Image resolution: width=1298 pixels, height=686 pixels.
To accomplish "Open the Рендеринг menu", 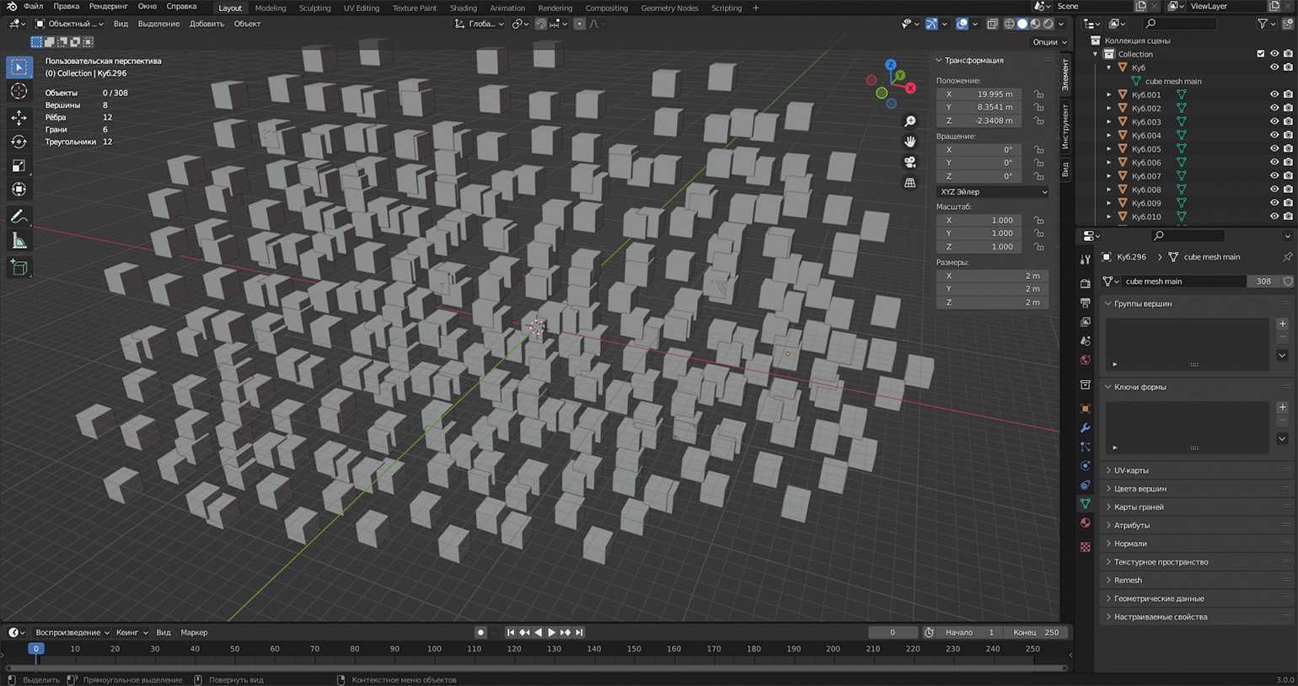I will 108,7.
